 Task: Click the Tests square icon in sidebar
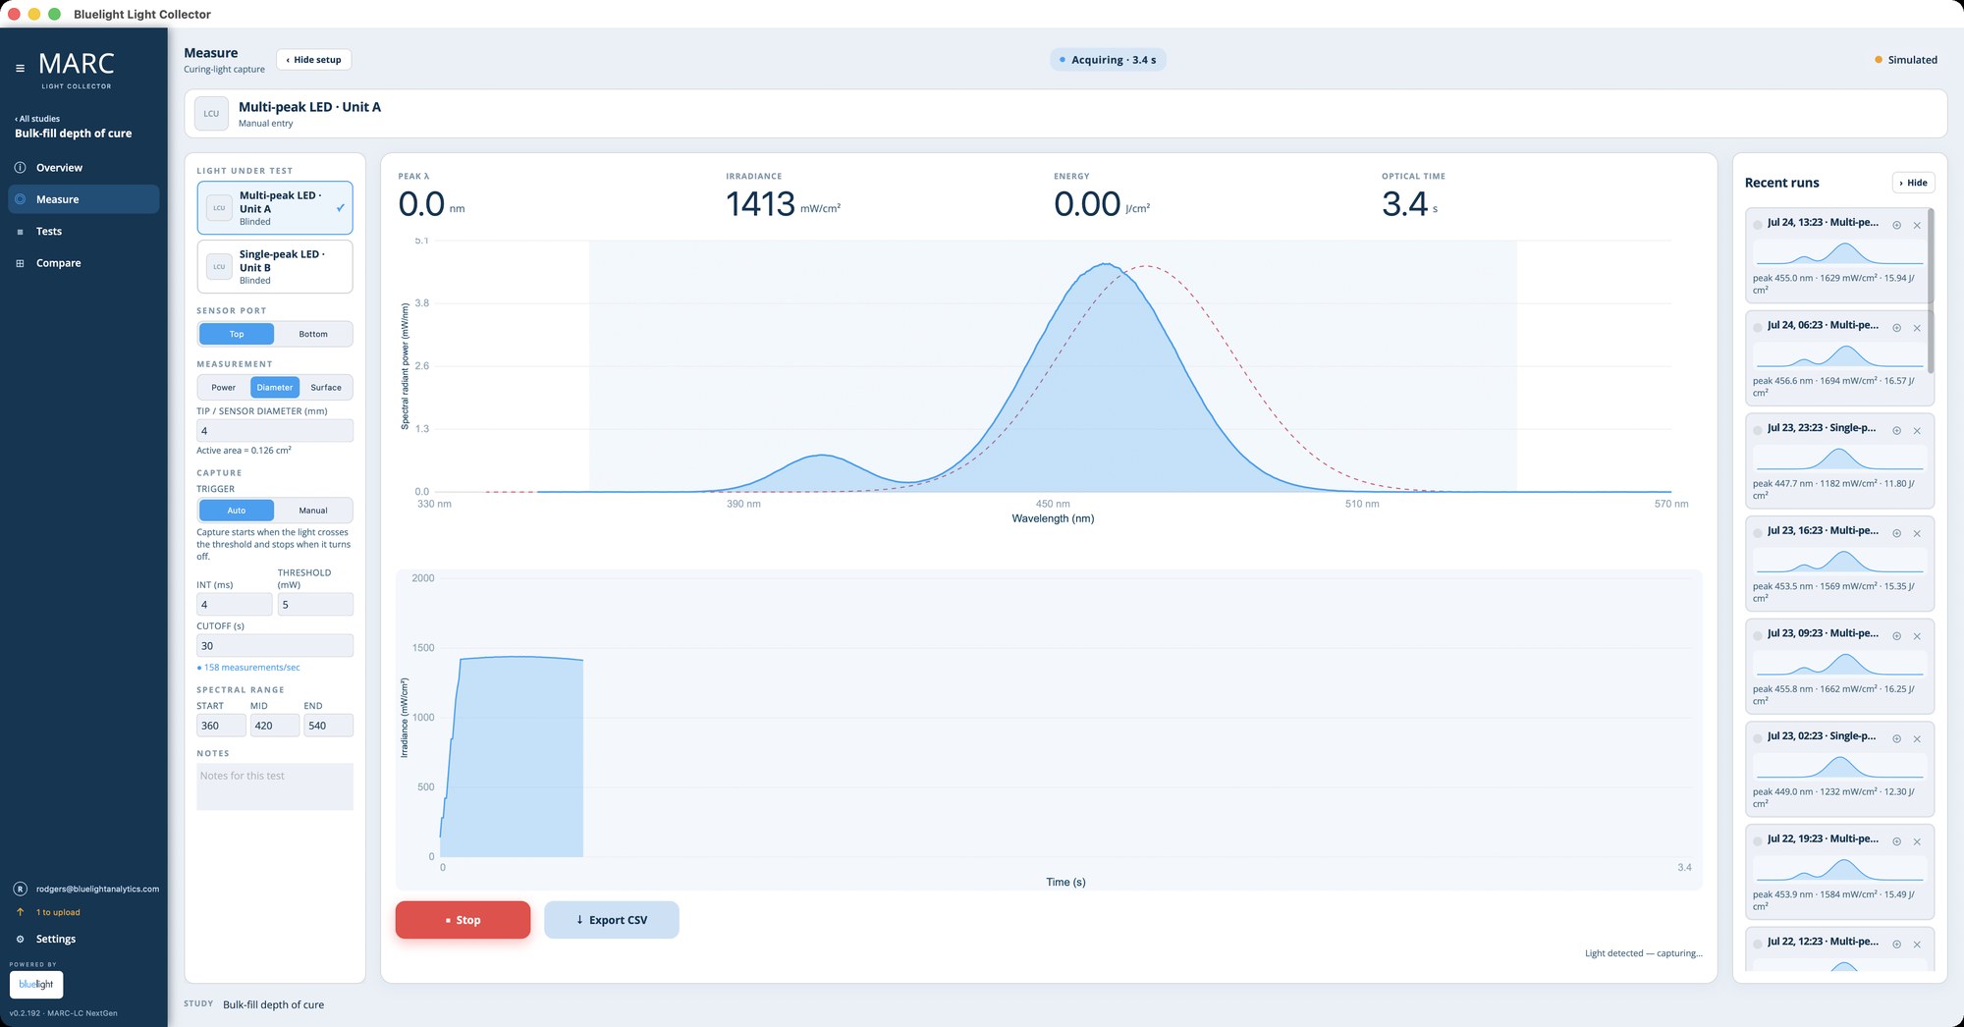pos(20,232)
